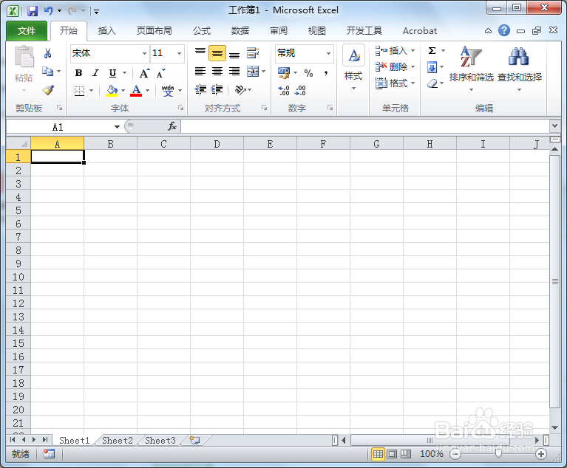Apply comma style number format
The image size is (567, 468).
tap(326, 73)
